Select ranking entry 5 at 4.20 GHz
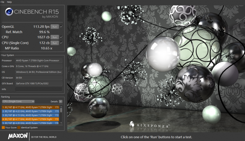This screenshot has height=141, width=245. pos(31,123)
